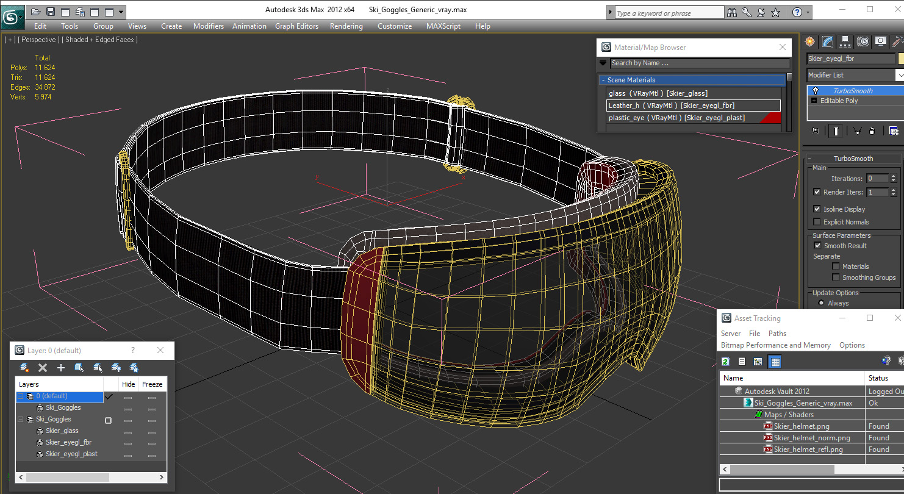Click the Freeze column header
The image size is (904, 494).
click(152, 384)
